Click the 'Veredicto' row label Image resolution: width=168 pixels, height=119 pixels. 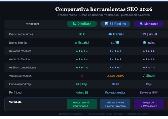click(15, 102)
